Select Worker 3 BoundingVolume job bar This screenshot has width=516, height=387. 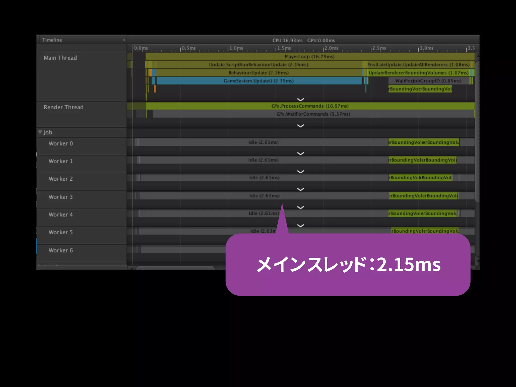point(423,196)
